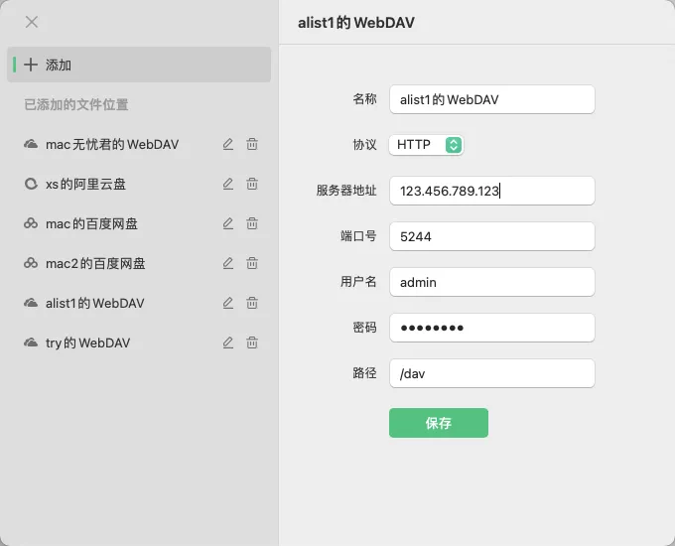
Task: Open the HTTP protocol dropdown
Action: tap(427, 145)
